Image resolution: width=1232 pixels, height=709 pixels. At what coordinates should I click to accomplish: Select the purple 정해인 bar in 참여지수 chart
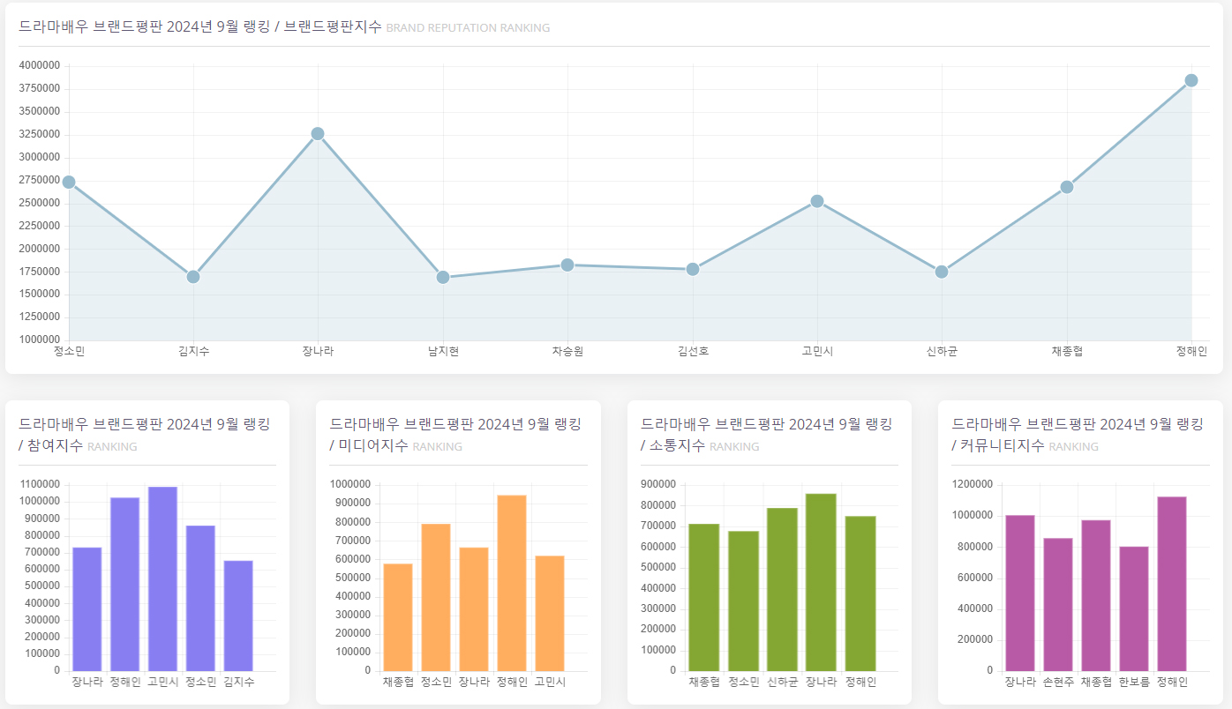(x=124, y=584)
